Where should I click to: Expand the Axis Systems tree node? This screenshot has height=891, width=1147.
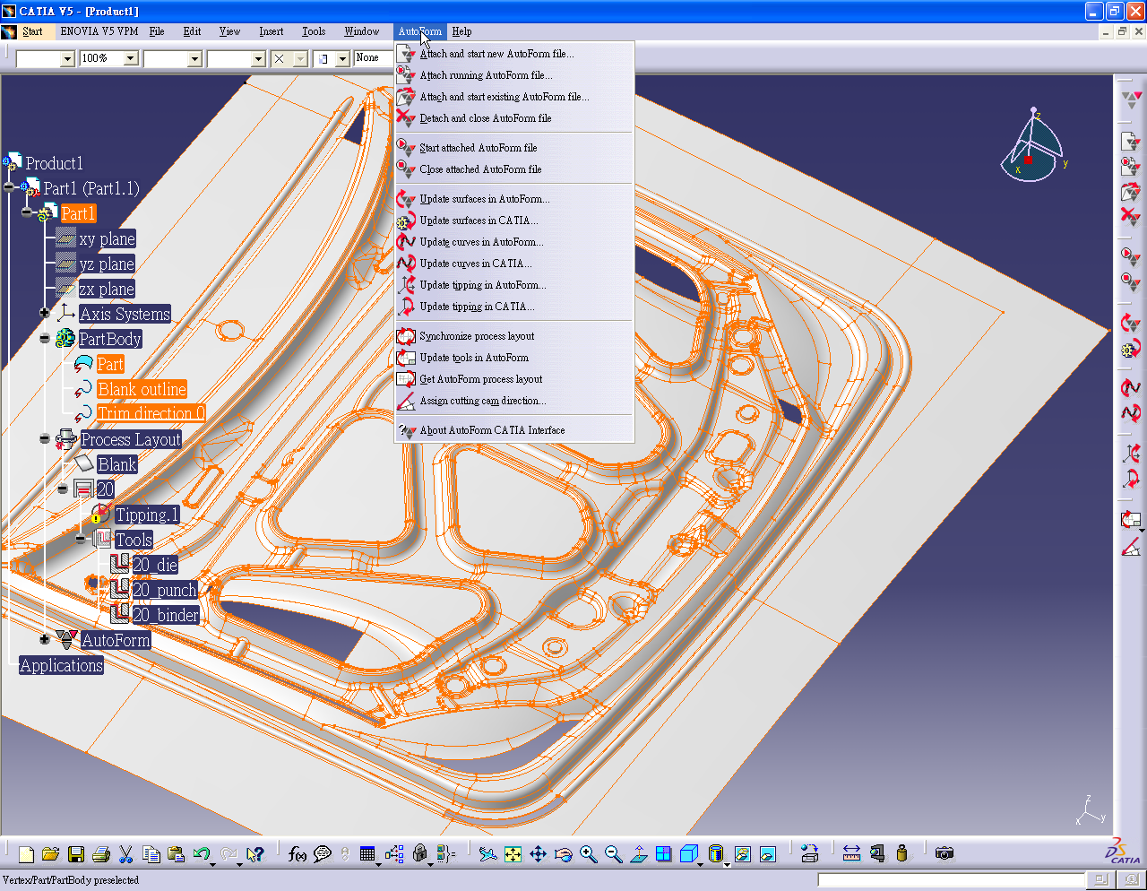tap(45, 313)
